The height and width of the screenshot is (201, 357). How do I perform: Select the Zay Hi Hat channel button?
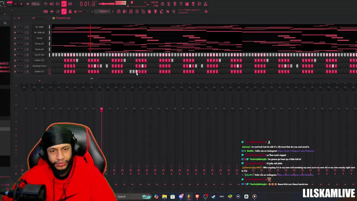tap(39, 55)
